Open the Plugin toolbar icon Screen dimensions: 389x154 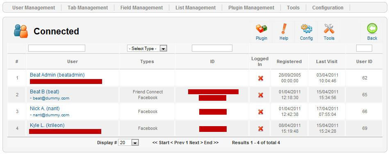coord(261,29)
